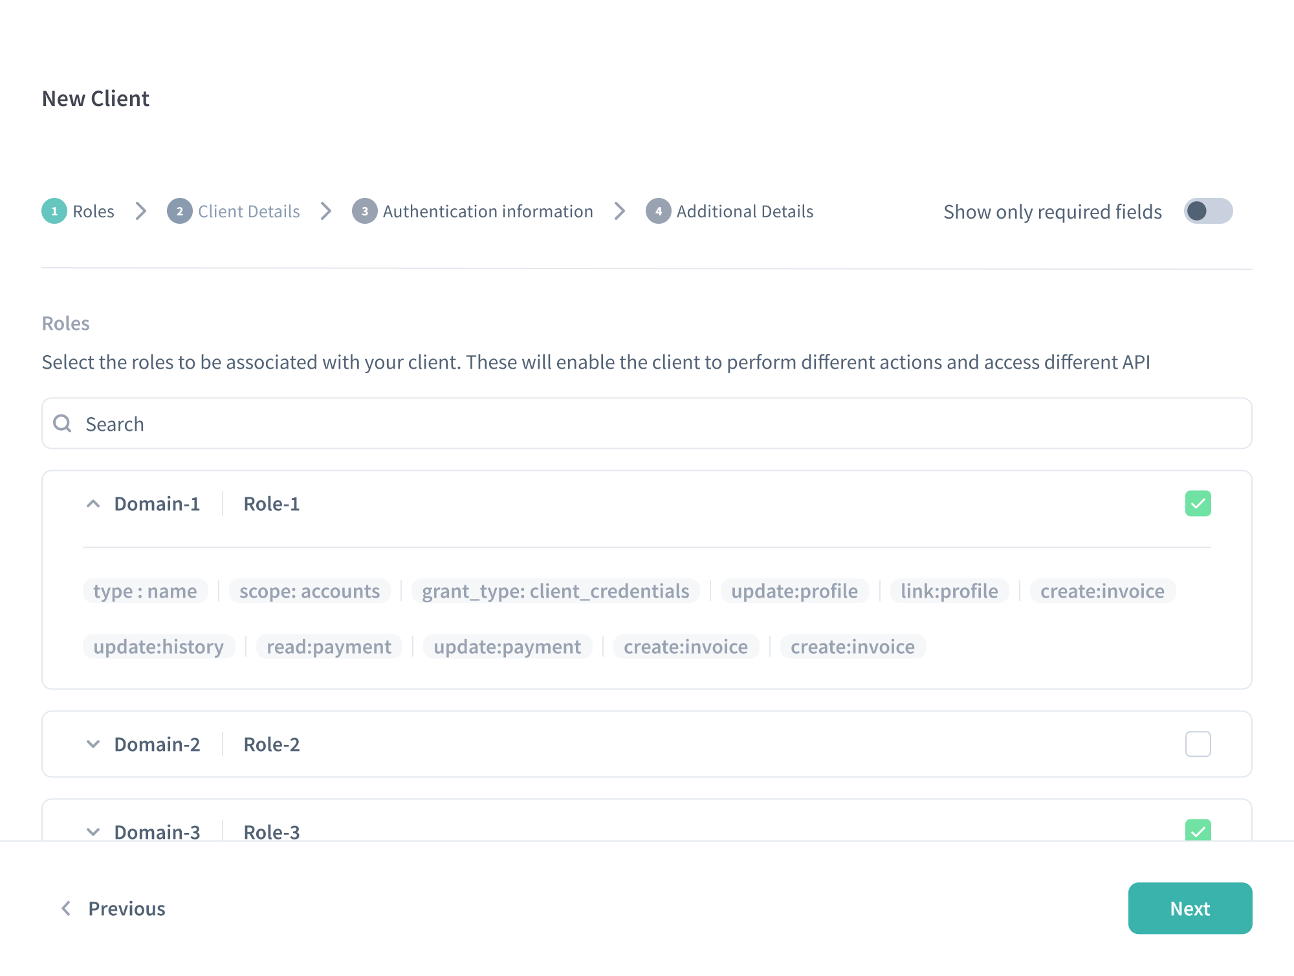Click inside the roles Search field
1294x976 pixels.
tap(647, 424)
